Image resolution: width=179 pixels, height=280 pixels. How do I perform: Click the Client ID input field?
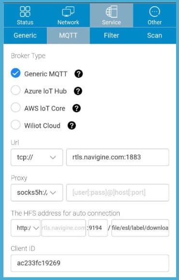tap(90, 263)
